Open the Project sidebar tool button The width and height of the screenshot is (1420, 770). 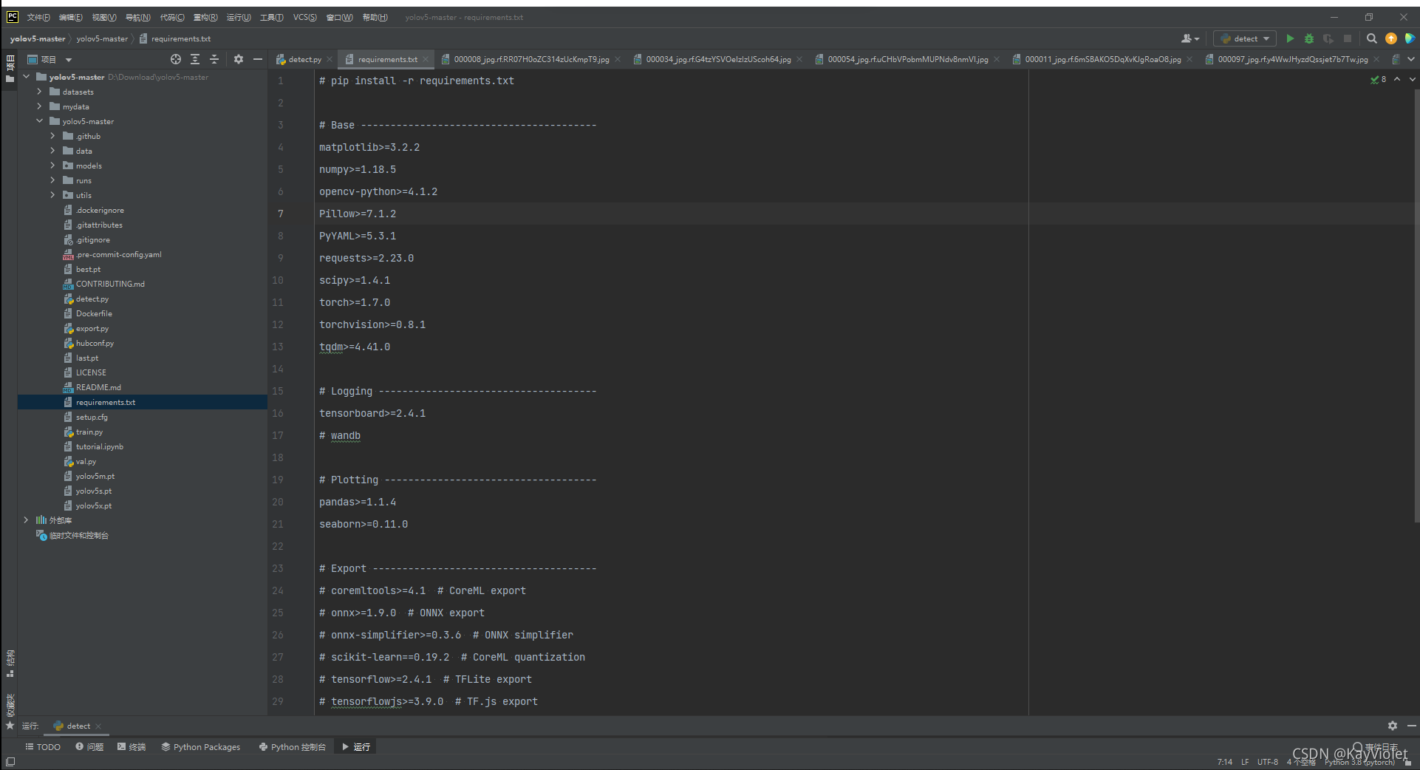point(10,68)
